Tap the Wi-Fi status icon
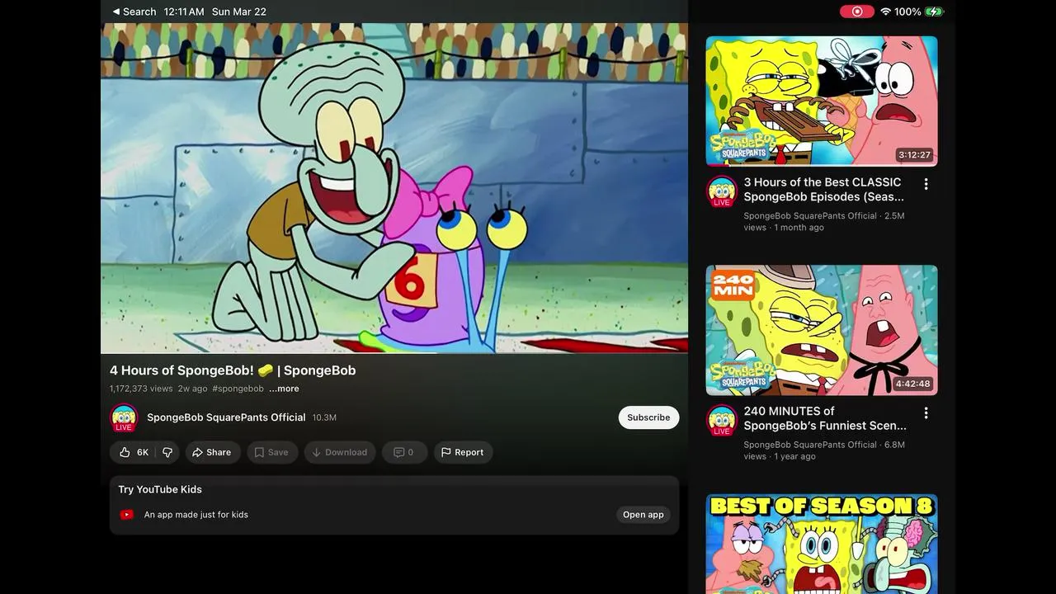 click(886, 12)
